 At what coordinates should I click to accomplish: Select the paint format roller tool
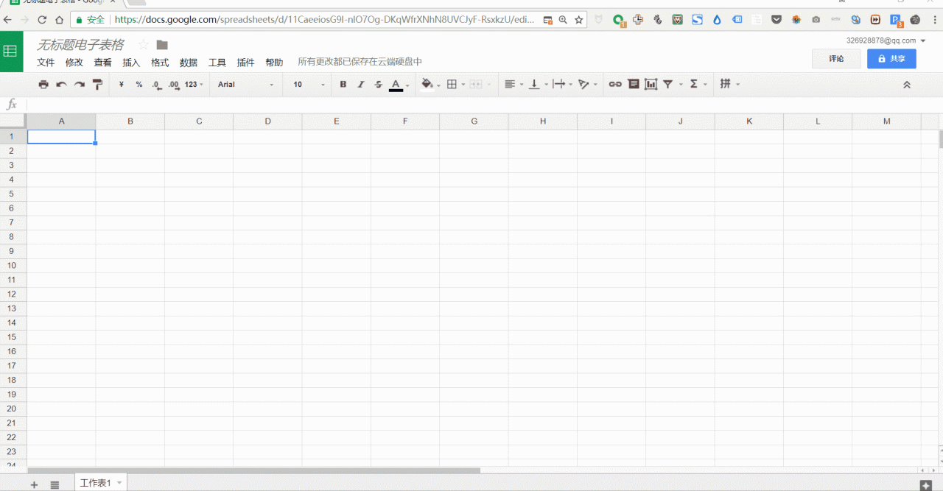pyautogui.click(x=97, y=85)
